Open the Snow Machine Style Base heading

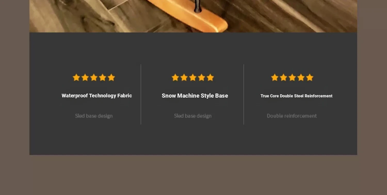(x=195, y=96)
